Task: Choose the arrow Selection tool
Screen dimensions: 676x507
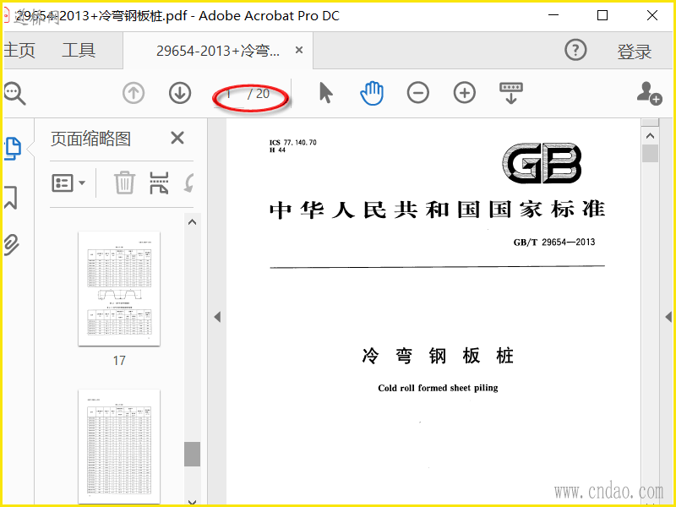Action: (326, 93)
